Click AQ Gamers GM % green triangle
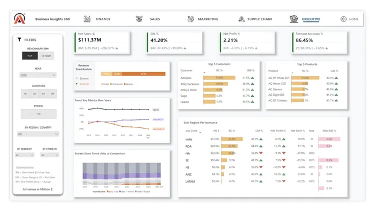The width and height of the screenshot is (375, 211). point(336,89)
